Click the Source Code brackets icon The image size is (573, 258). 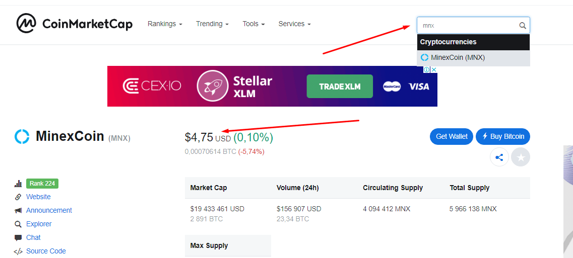click(18, 251)
